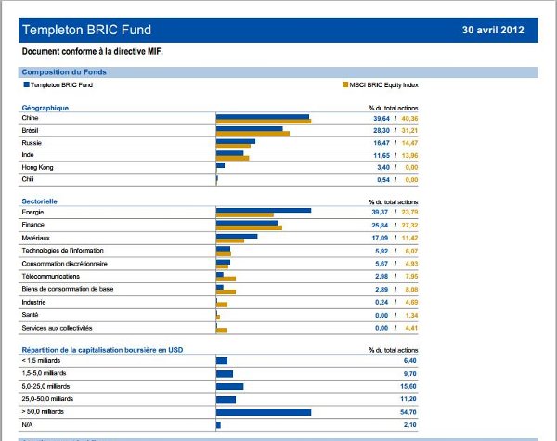This screenshot has height=441, width=557.
Task: Click the Consommation discrétionnaire label
Action: point(64,264)
